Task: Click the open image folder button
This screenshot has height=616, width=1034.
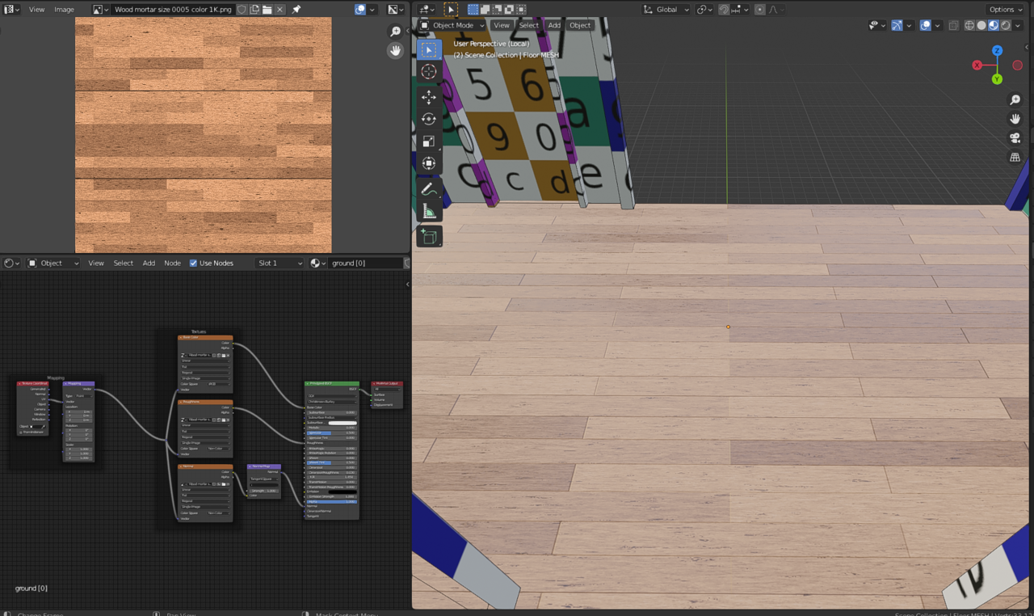Action: pyautogui.click(x=267, y=10)
